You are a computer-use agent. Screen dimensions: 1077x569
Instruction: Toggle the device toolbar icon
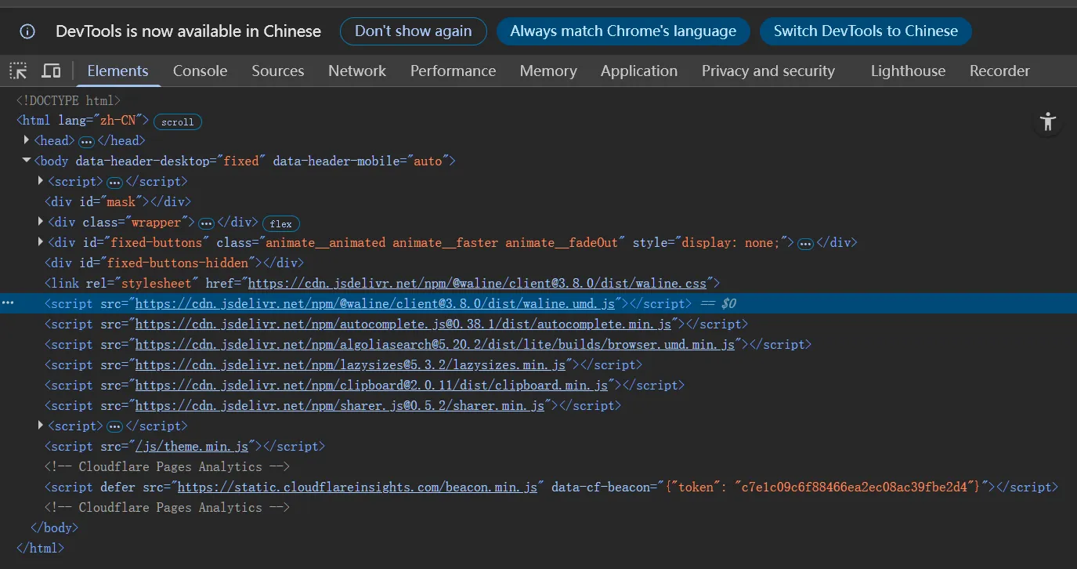coord(50,71)
